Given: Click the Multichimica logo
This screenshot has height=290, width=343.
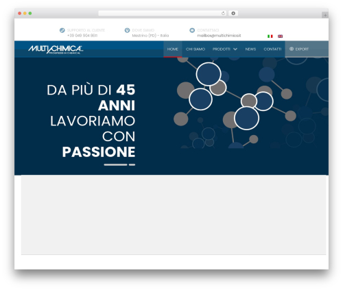Looking at the screenshot, I should (56, 49).
